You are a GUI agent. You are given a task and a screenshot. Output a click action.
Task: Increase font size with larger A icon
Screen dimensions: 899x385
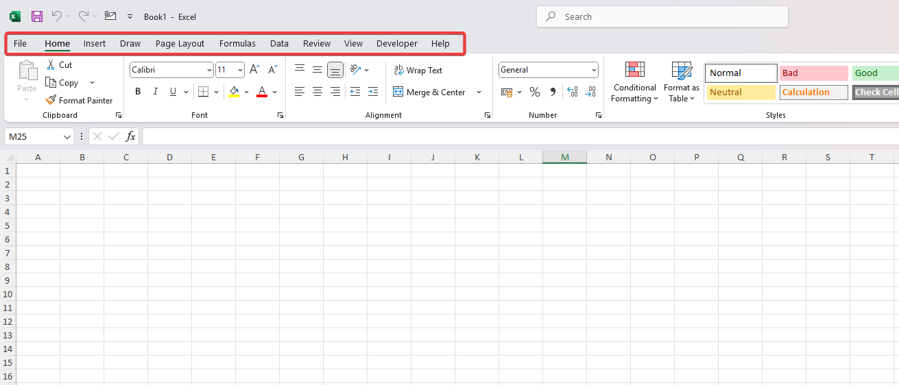tap(254, 70)
